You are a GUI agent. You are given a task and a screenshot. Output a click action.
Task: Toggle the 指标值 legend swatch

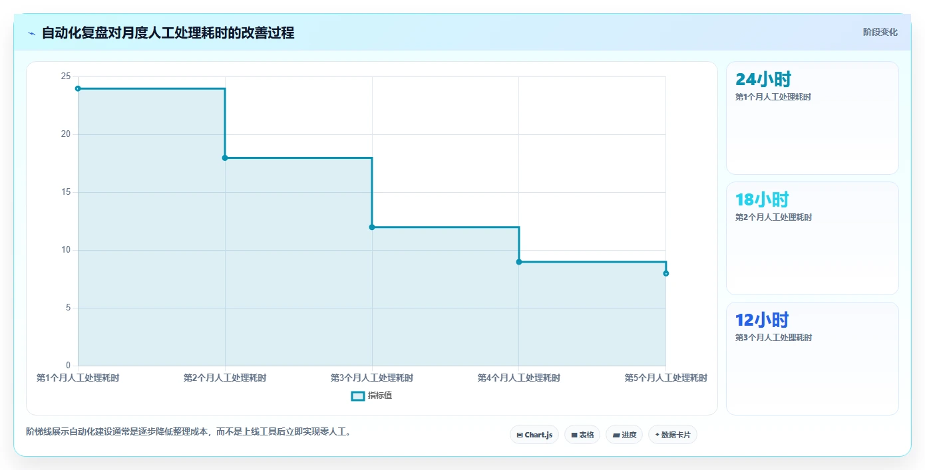pyautogui.click(x=357, y=396)
